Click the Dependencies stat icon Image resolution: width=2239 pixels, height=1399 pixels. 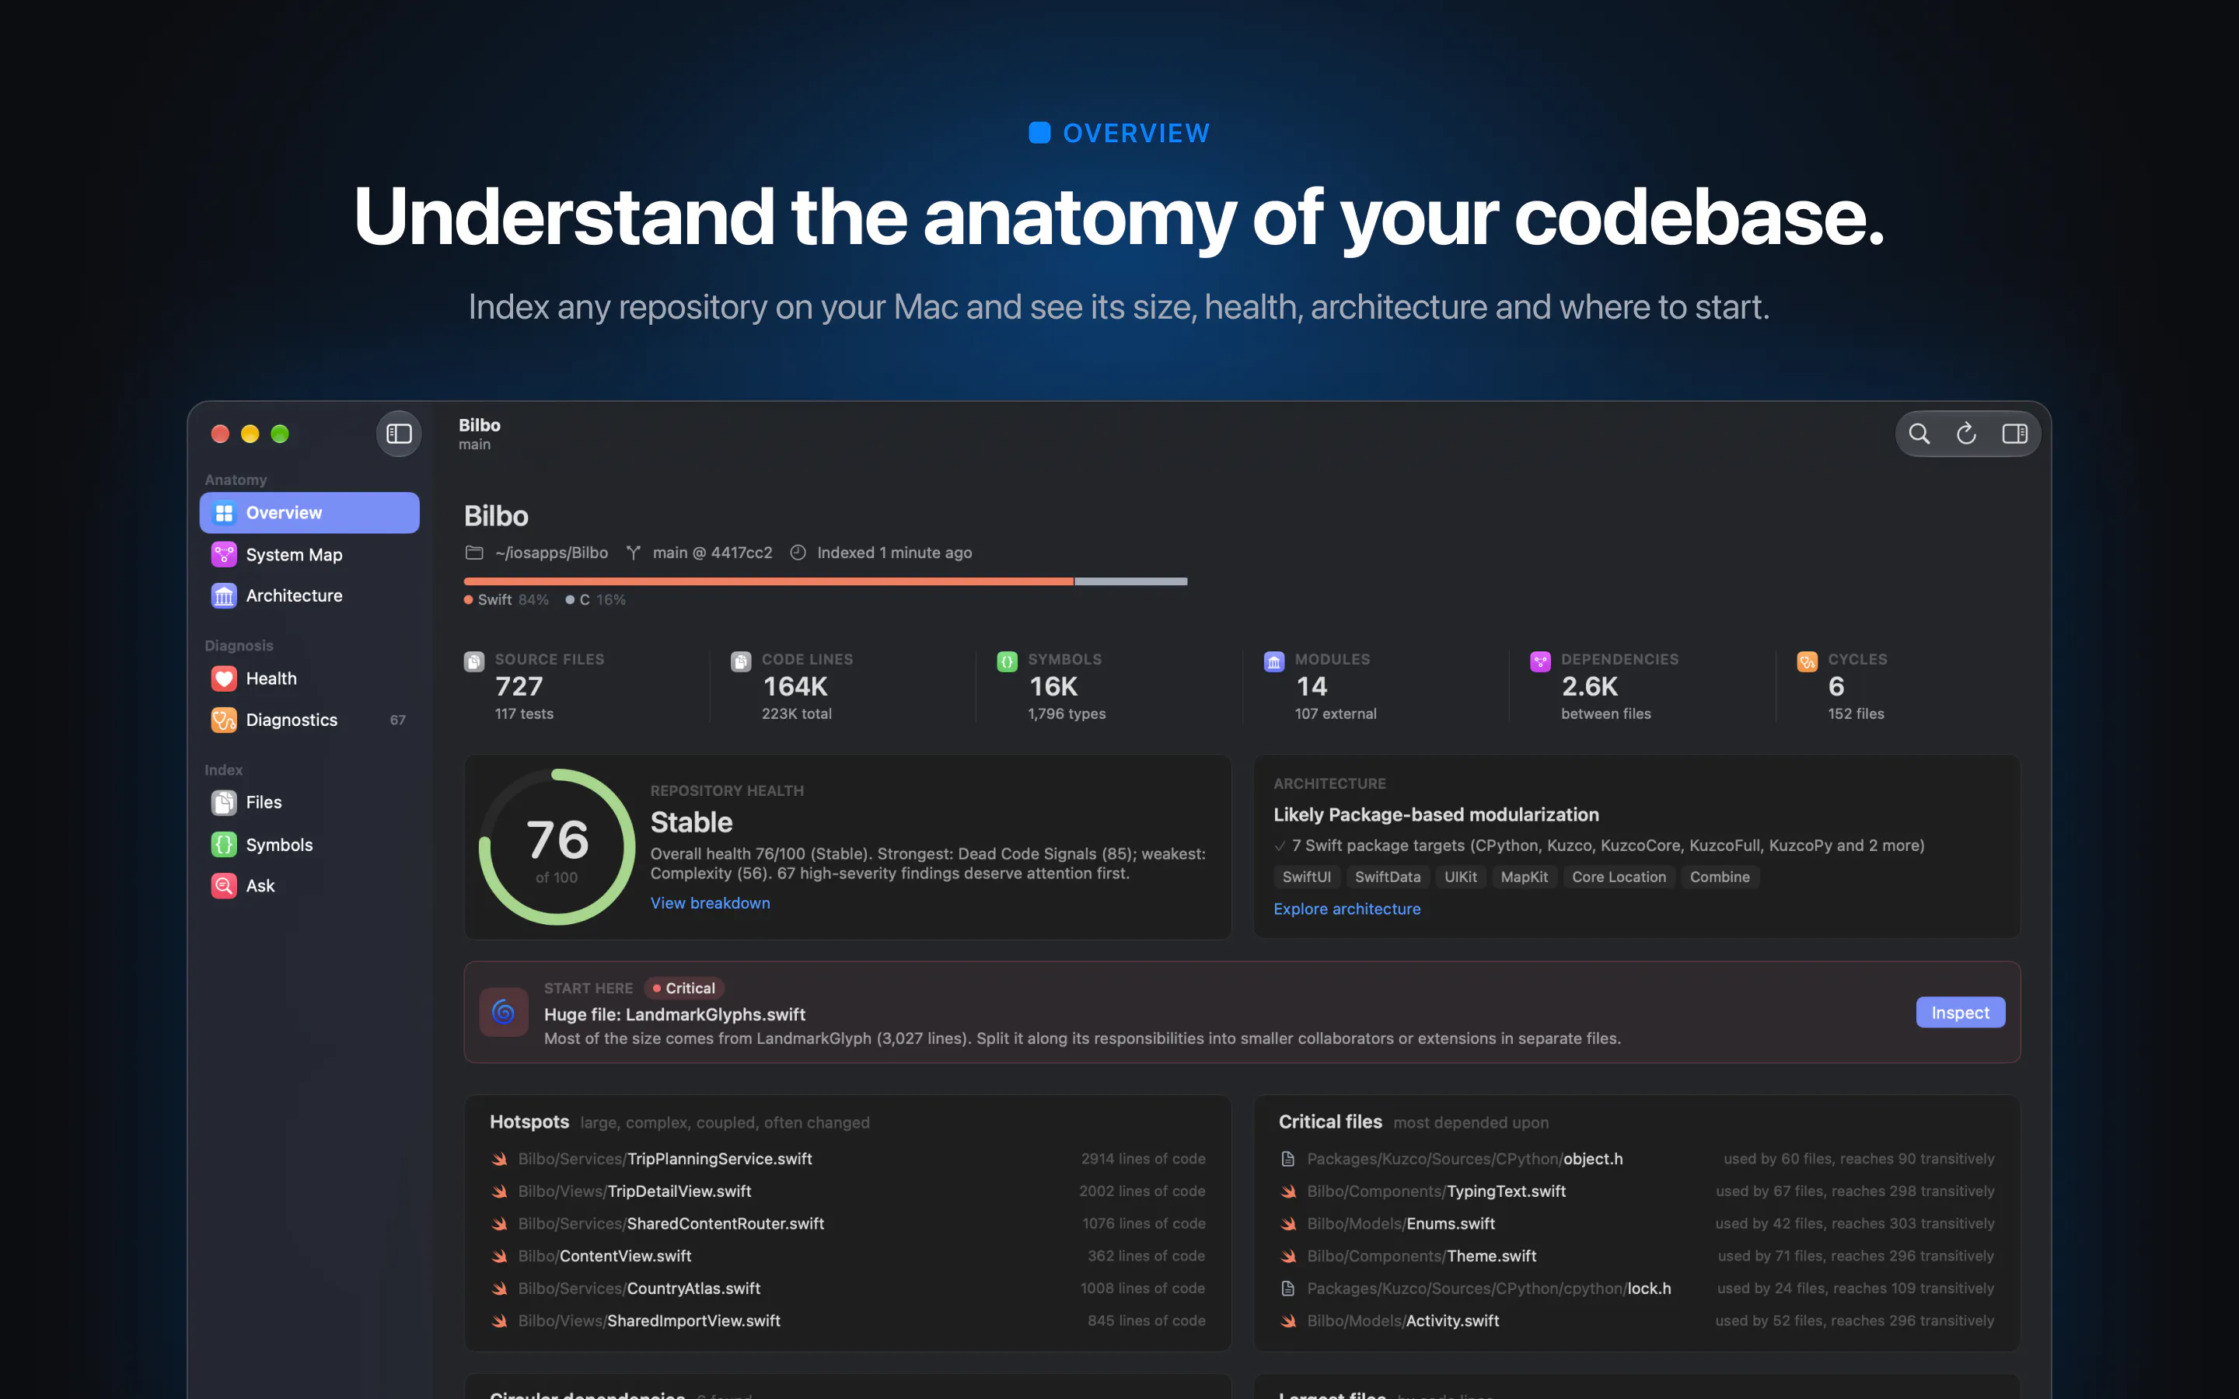pyautogui.click(x=1540, y=661)
